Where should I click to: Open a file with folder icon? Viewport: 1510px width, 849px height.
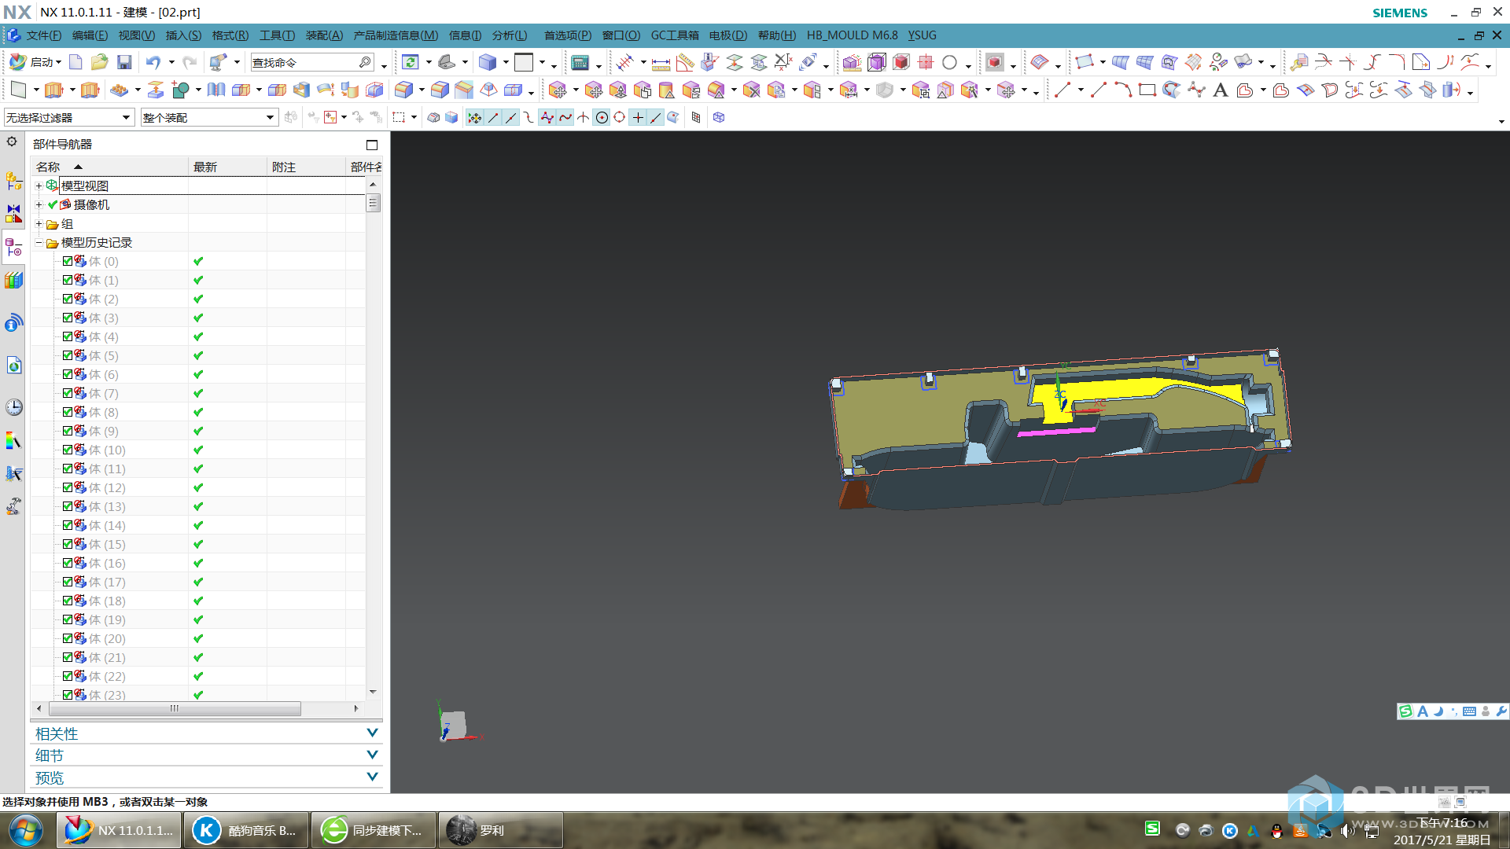pyautogui.click(x=99, y=62)
